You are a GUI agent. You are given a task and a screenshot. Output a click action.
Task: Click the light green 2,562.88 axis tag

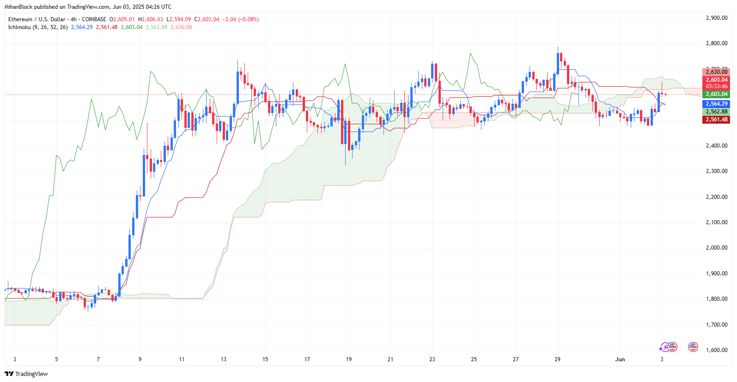716,112
